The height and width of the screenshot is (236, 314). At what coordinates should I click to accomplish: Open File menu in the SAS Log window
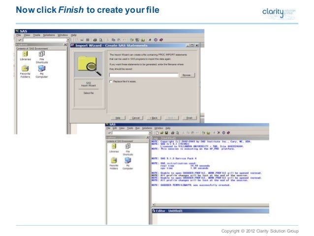108,128
